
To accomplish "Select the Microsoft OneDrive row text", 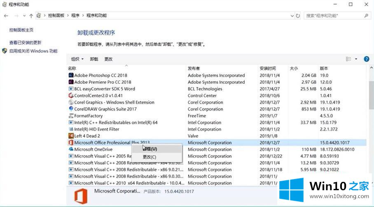I will tap(93, 149).
